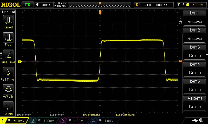Screen dimensions: 208x124
Task: Click the D -4.00000000ns delay readout
Action: click(154, 5)
